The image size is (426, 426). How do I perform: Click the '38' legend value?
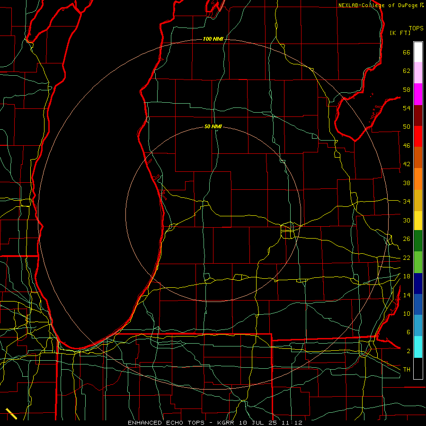(x=407, y=183)
